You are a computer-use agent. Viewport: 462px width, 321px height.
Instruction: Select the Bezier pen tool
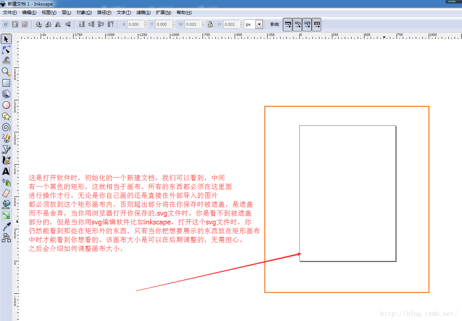coord(6,149)
